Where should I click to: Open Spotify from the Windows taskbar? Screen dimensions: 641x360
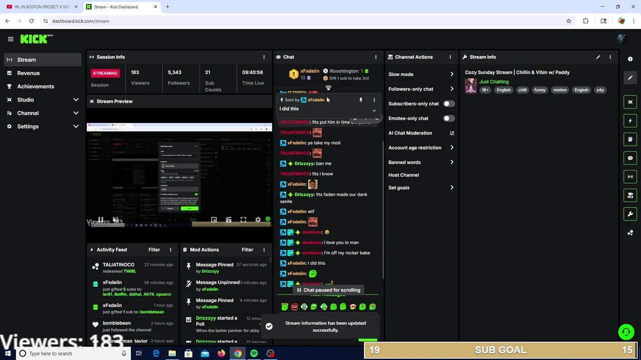click(x=254, y=353)
